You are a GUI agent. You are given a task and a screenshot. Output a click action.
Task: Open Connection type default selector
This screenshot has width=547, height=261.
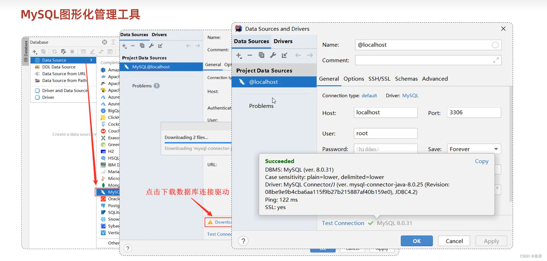369,96
